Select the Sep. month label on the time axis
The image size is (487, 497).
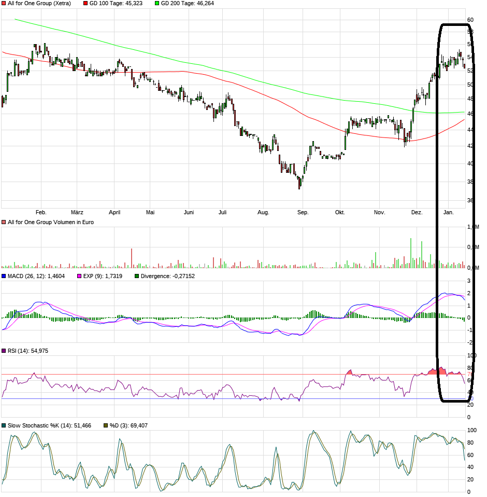303,212
